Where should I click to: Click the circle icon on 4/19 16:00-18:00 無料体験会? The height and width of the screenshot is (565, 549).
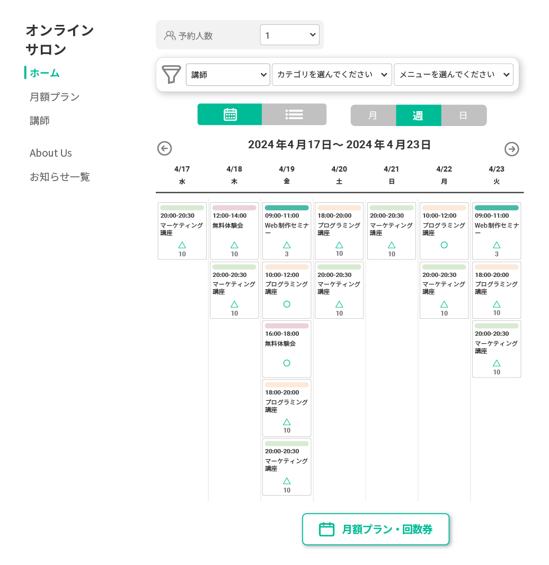[x=287, y=363]
